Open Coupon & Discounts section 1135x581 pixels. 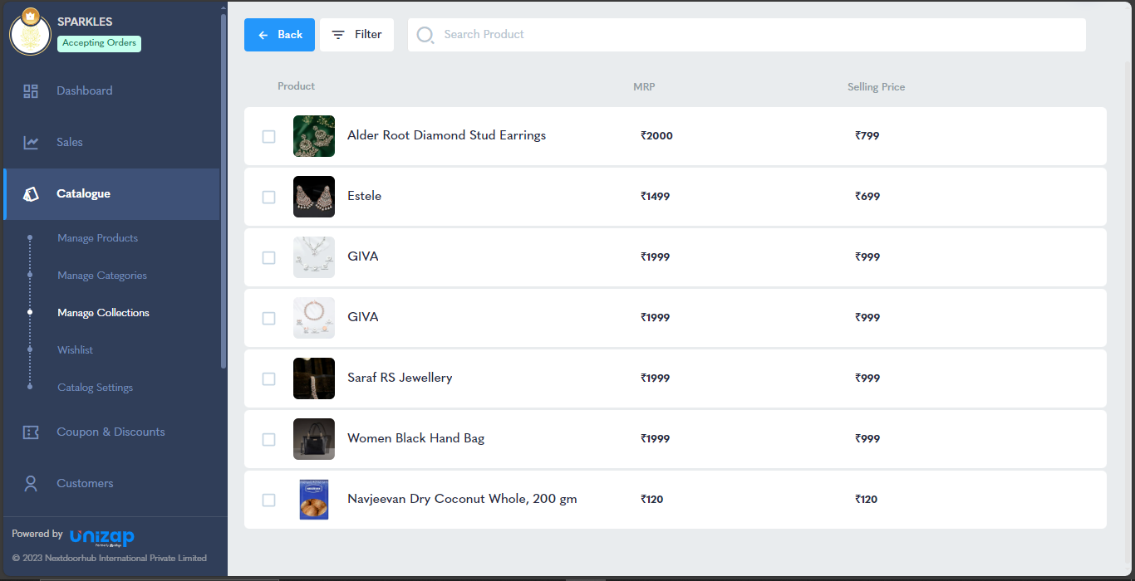[111, 432]
